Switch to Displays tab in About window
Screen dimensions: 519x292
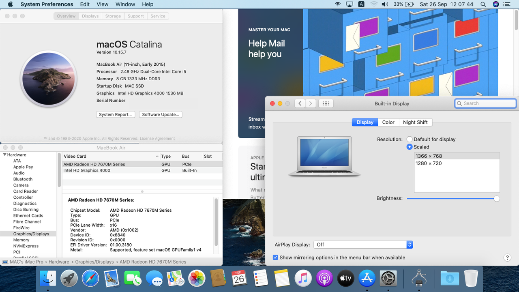coord(90,16)
